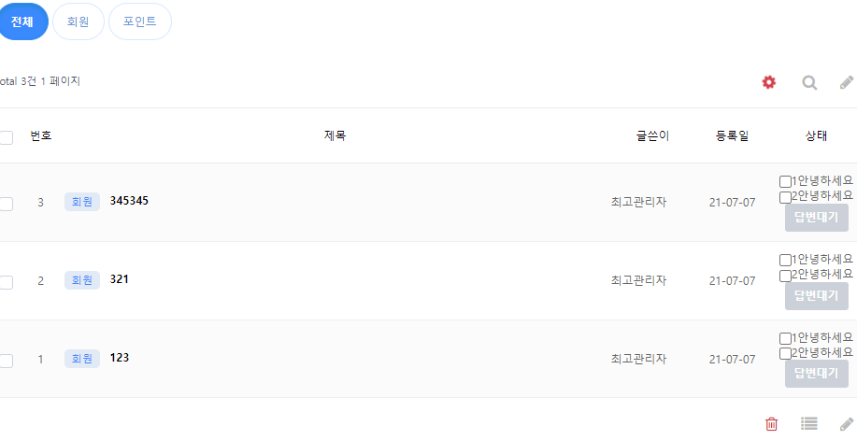Click the list view icon at bottom

tap(809, 424)
